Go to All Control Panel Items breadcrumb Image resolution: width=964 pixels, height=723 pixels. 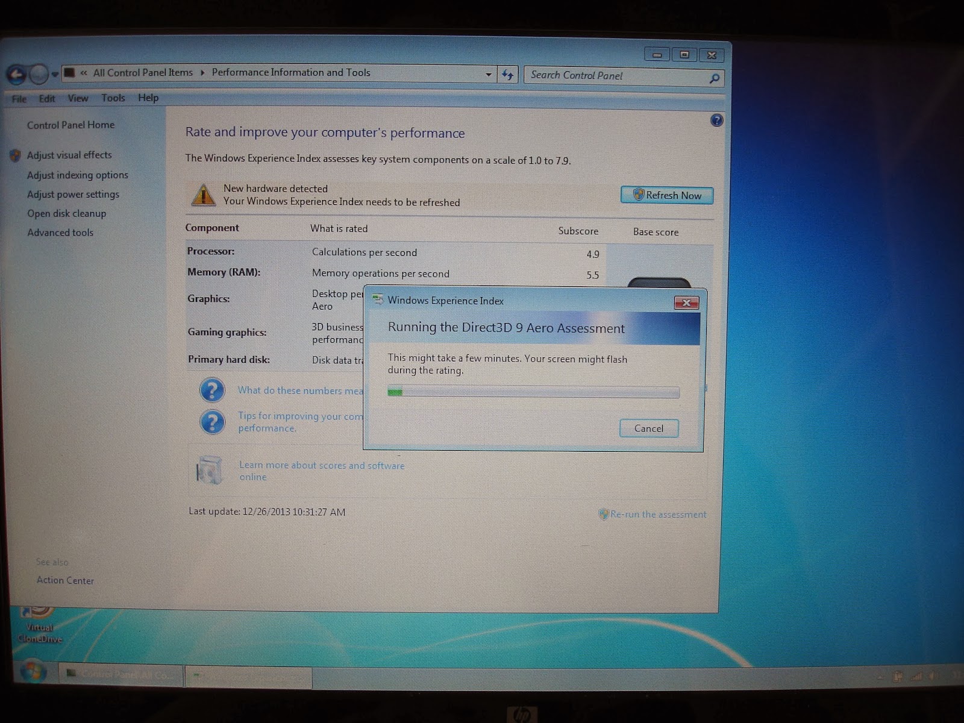pos(143,73)
